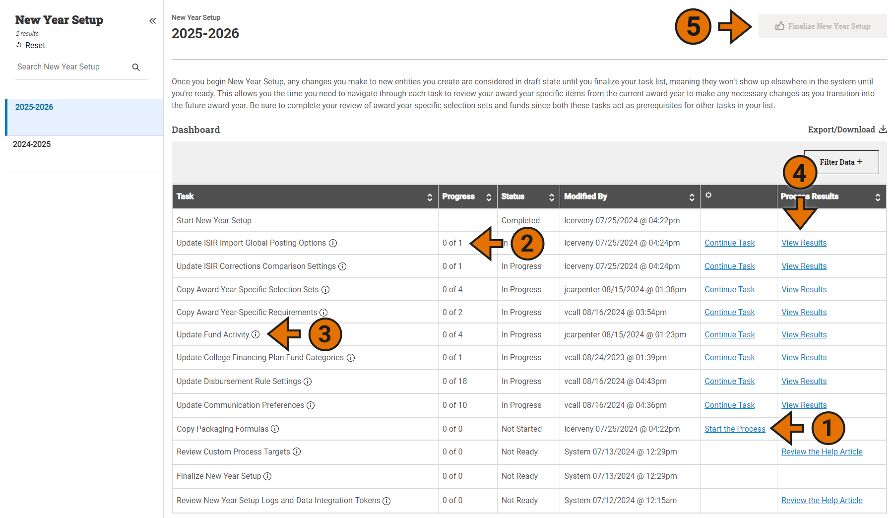Continue Task for Update Disbursement Rule Settings
The height and width of the screenshot is (518, 895).
[x=729, y=382]
